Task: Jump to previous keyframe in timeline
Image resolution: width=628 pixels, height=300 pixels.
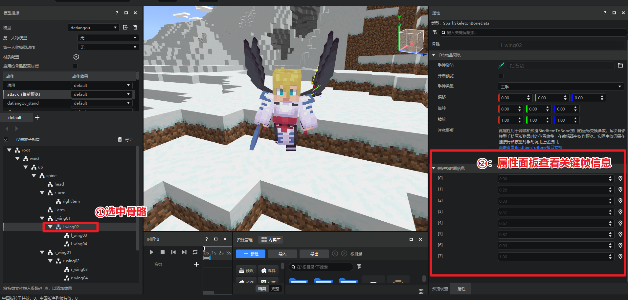Action: coord(173,252)
